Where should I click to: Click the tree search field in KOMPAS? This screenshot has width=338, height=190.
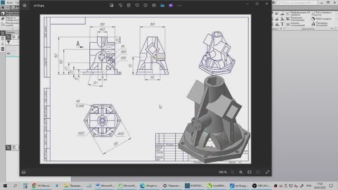click(15, 42)
